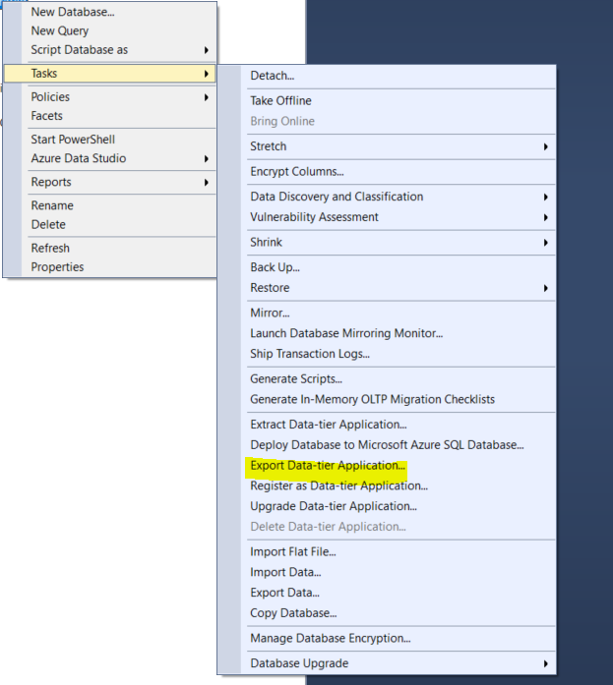Expand the Restore submenu arrow

[545, 288]
